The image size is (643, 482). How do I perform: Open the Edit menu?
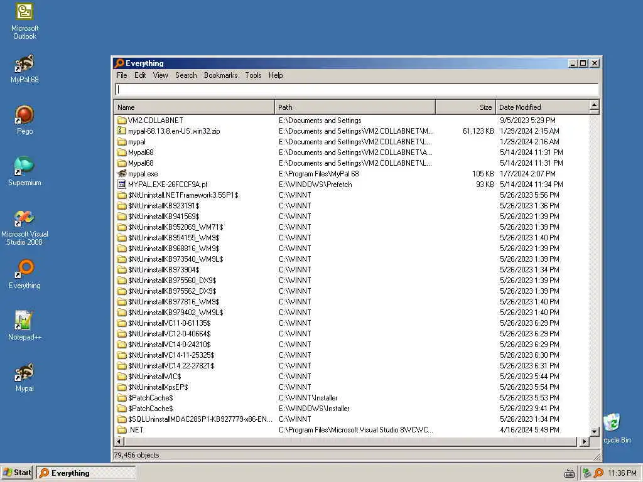tap(140, 75)
